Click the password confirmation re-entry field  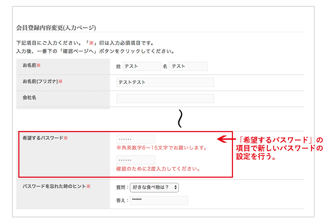pyautogui.click(x=135, y=160)
